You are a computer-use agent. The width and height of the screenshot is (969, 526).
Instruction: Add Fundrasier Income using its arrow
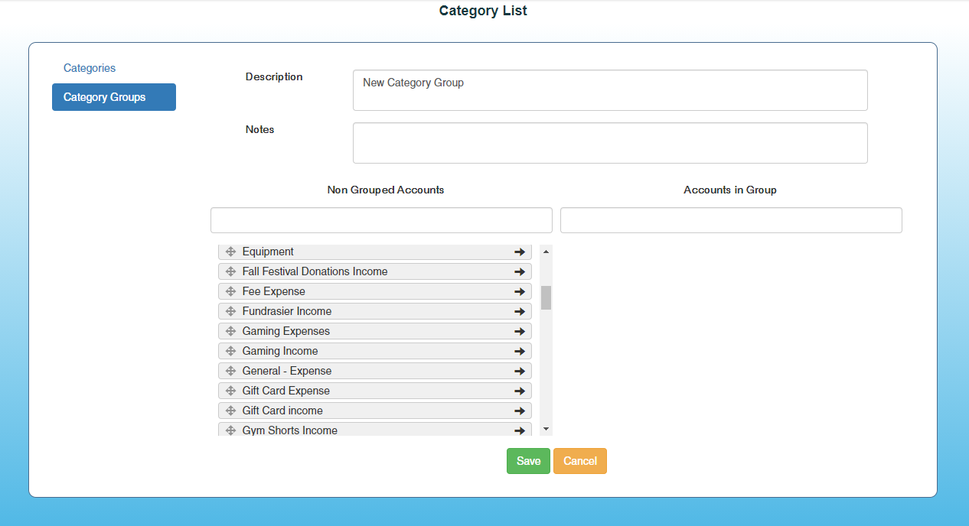519,311
